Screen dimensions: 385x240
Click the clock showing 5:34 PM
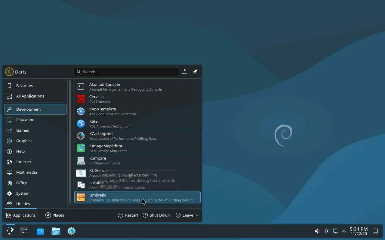click(x=359, y=231)
